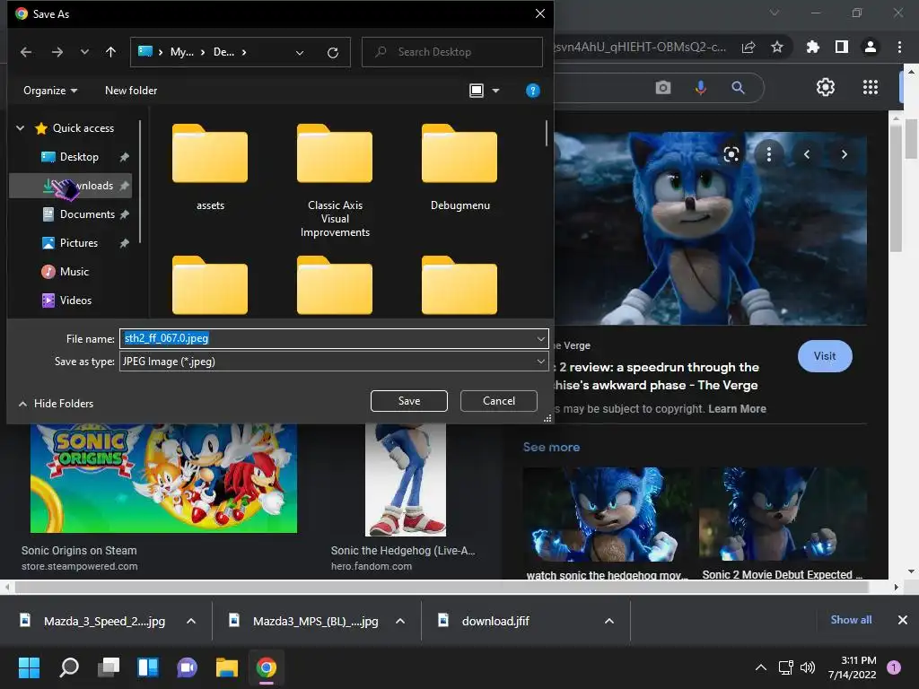Open the Google apps grid
The image size is (919, 689).
coord(871,87)
